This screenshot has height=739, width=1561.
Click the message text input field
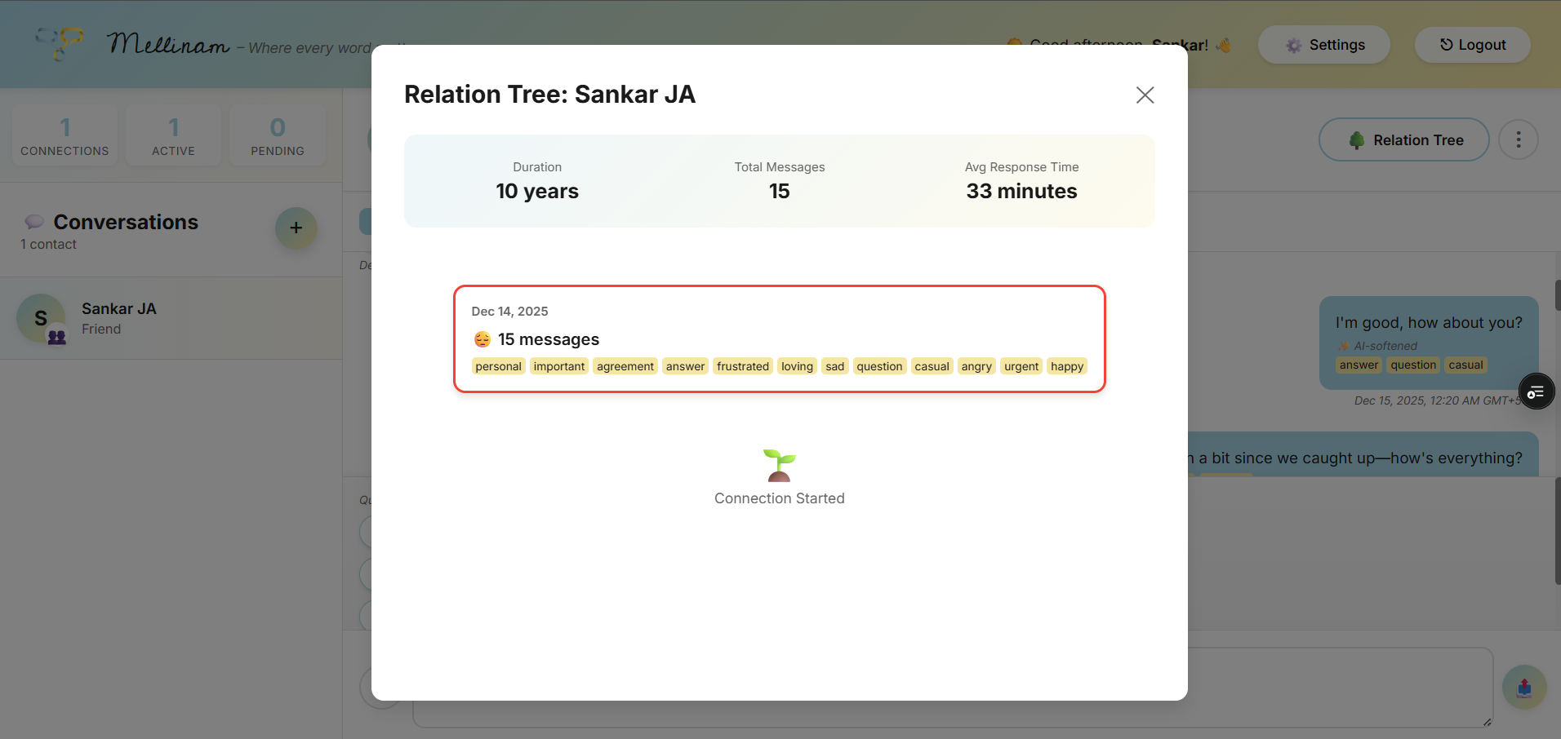[953, 687]
